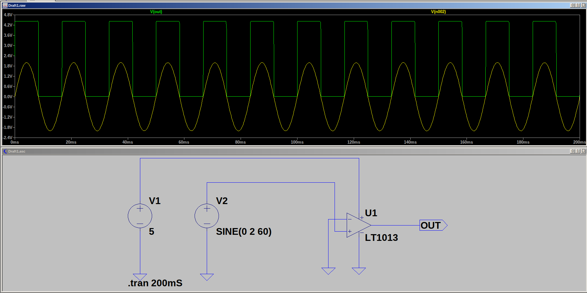Click the .tran 200mS simulation directive
Image resolution: width=587 pixels, height=293 pixels.
155,283
